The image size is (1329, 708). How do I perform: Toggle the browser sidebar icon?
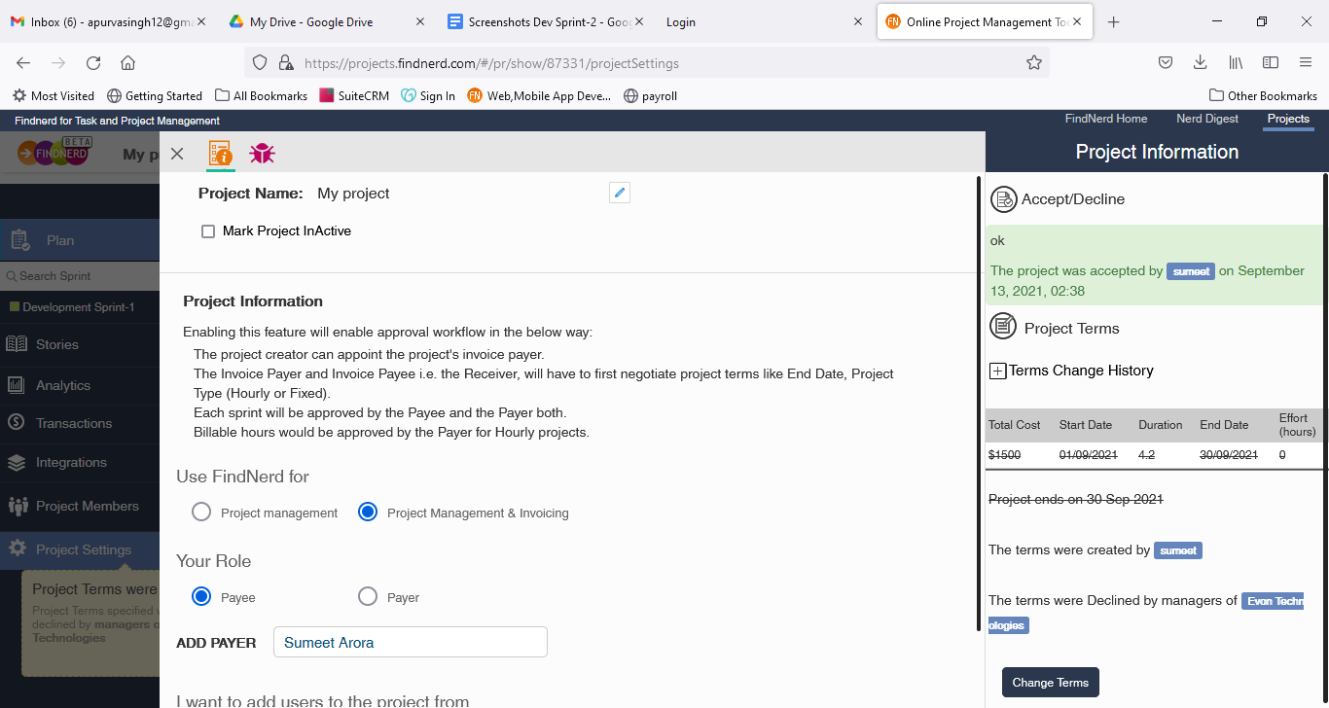tap(1271, 62)
